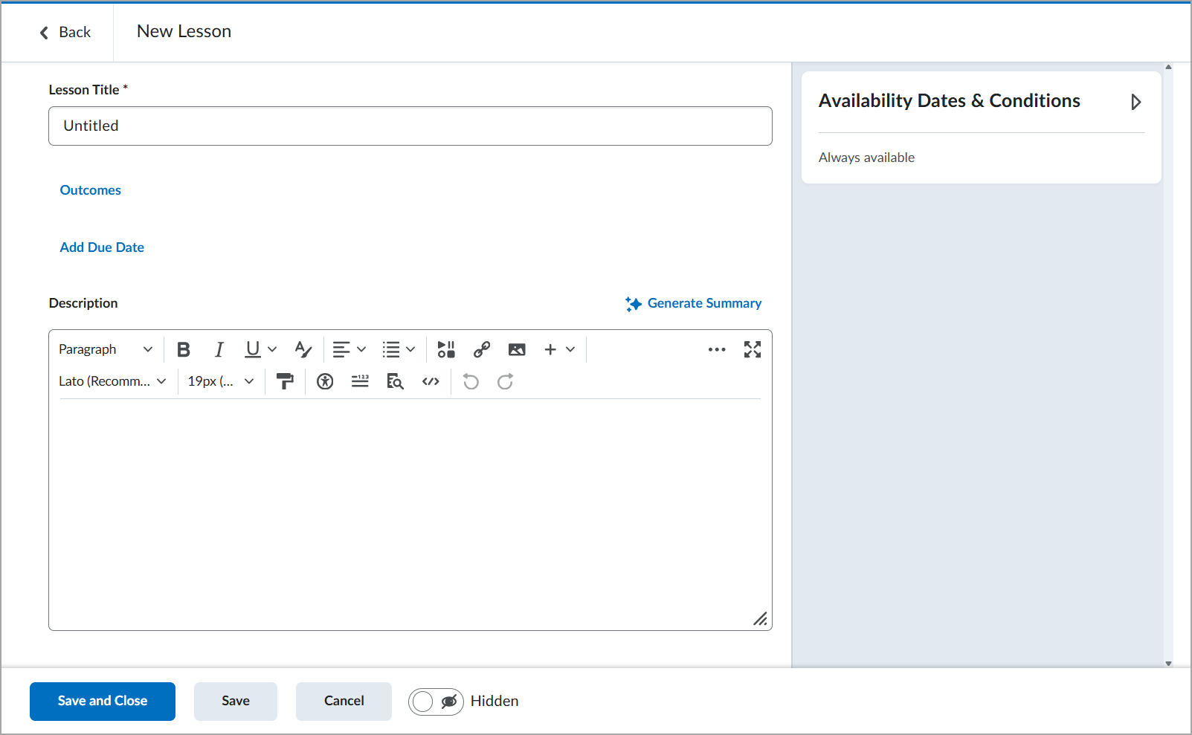Insert an image into description
The image size is (1192, 735).
[517, 349]
